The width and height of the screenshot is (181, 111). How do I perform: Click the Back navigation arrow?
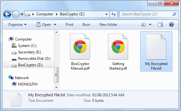[7, 14]
